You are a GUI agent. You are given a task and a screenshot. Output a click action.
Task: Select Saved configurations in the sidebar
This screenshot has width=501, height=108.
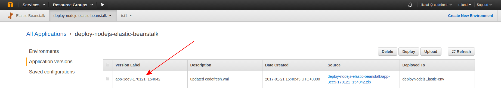tap(52, 72)
